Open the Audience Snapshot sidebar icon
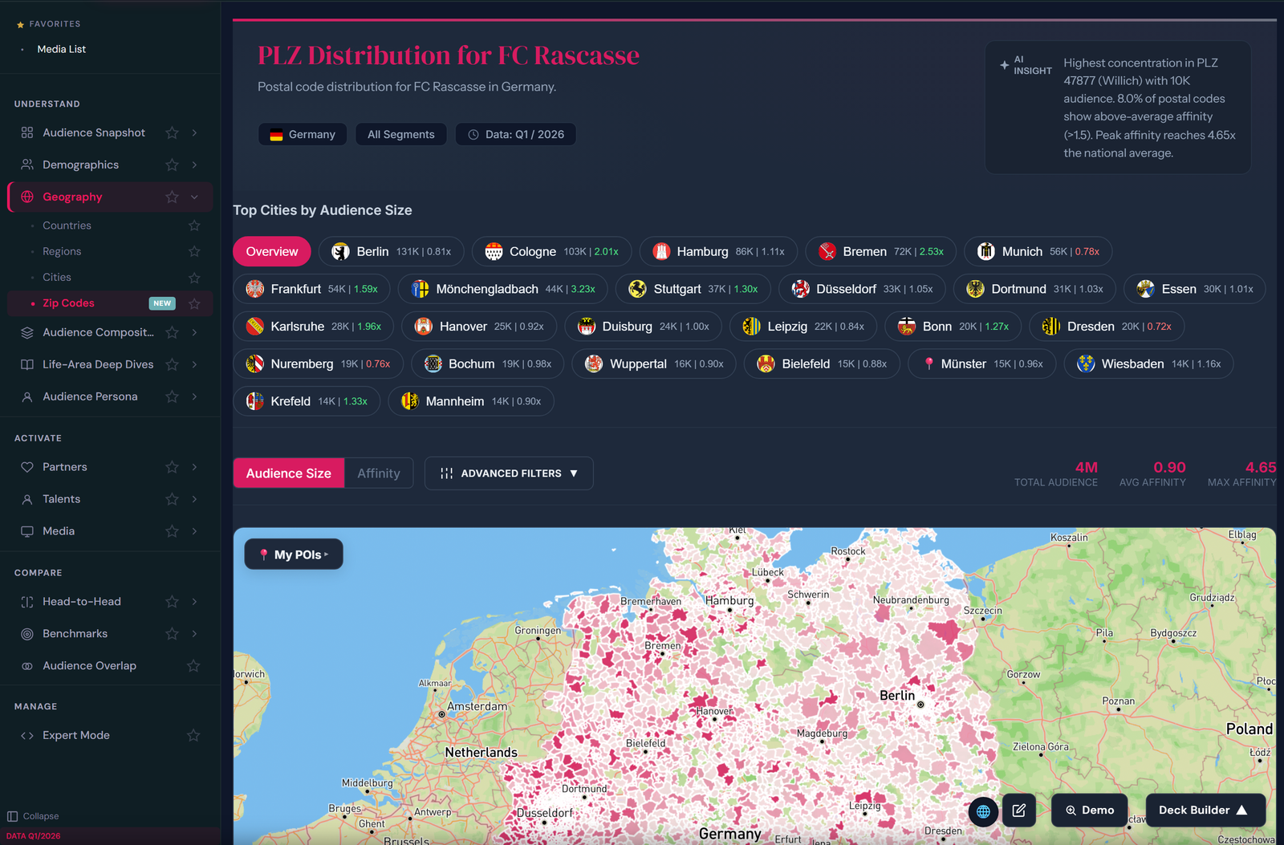1284x845 pixels. (x=27, y=132)
